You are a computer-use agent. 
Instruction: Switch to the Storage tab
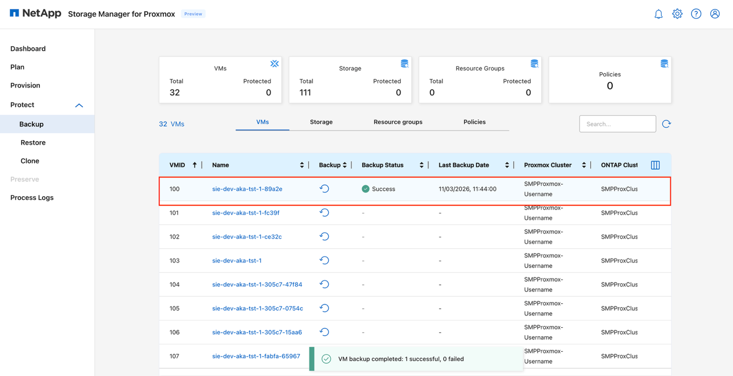tap(321, 121)
